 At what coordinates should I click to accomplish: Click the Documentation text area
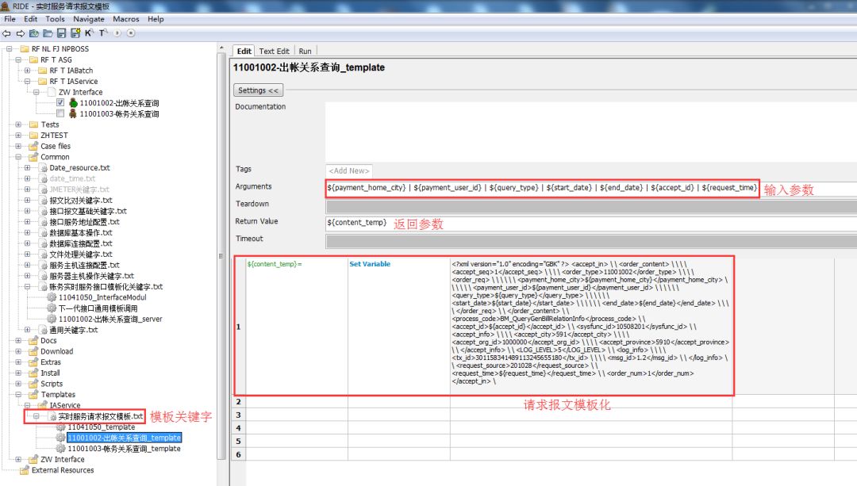(x=591, y=132)
